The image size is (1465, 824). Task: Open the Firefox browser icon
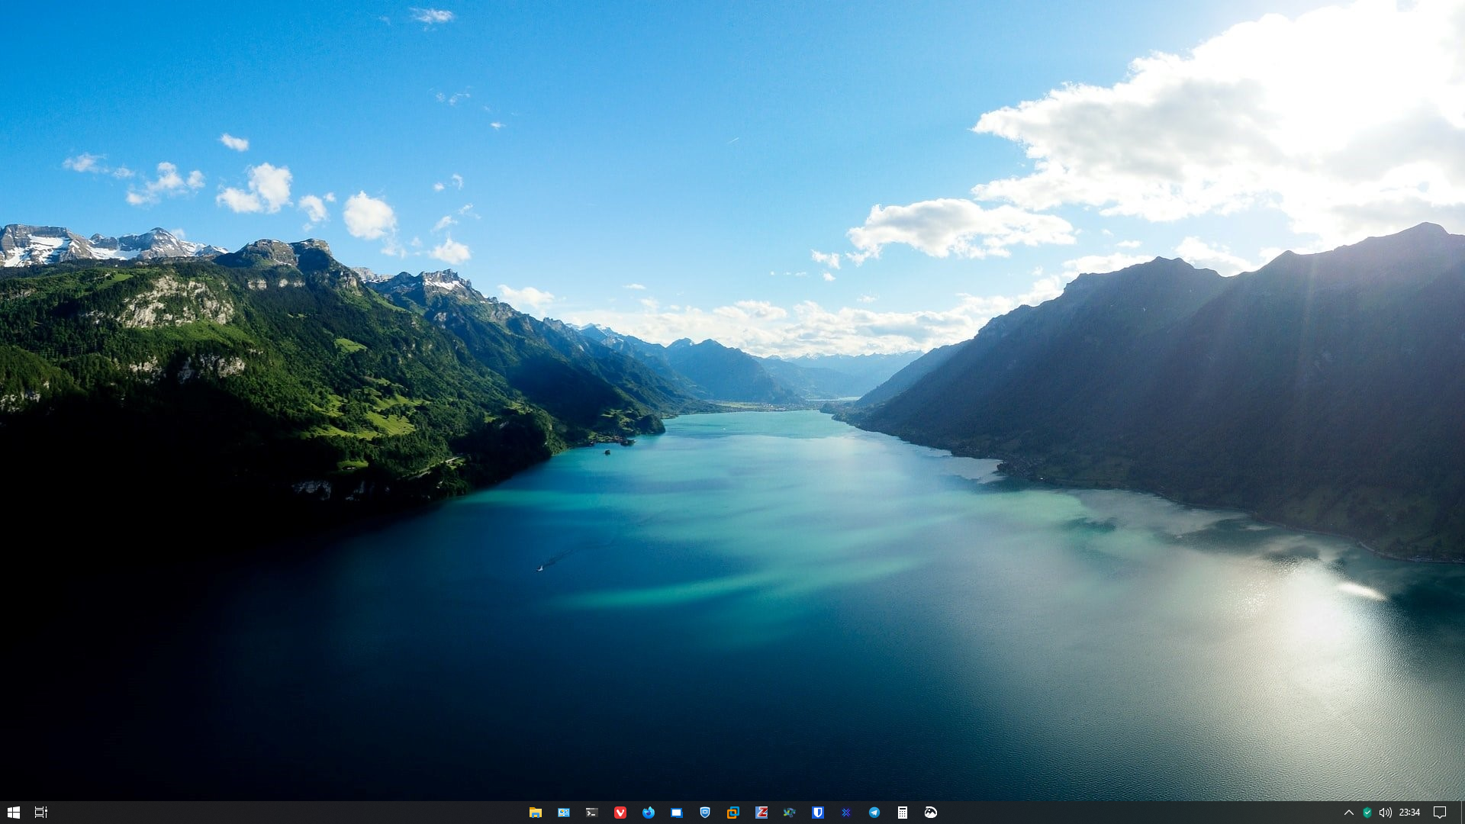coord(649,813)
